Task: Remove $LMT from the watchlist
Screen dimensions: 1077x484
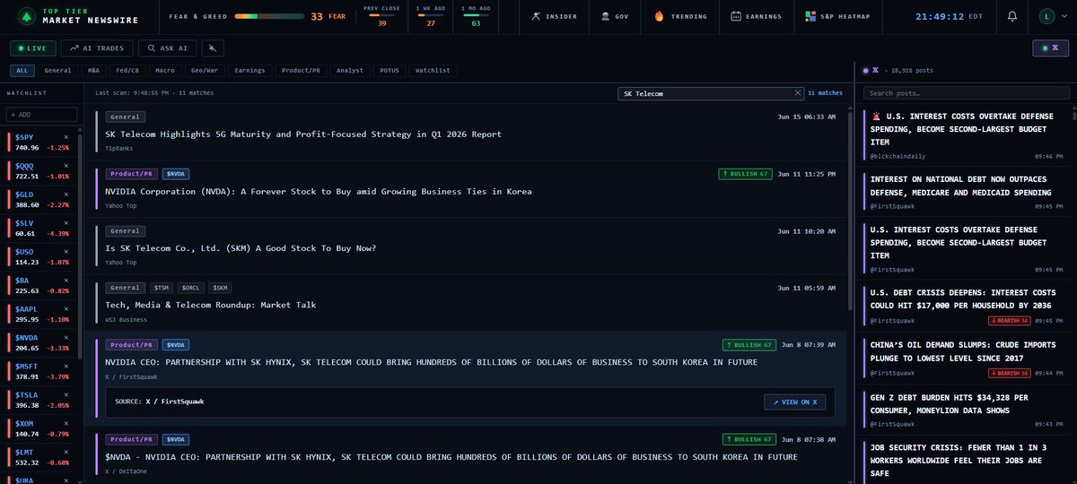Action: [x=66, y=452]
